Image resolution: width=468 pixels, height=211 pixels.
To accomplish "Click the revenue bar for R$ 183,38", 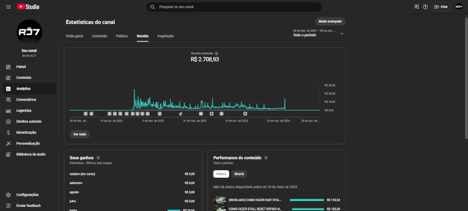I will pos(308,209).
